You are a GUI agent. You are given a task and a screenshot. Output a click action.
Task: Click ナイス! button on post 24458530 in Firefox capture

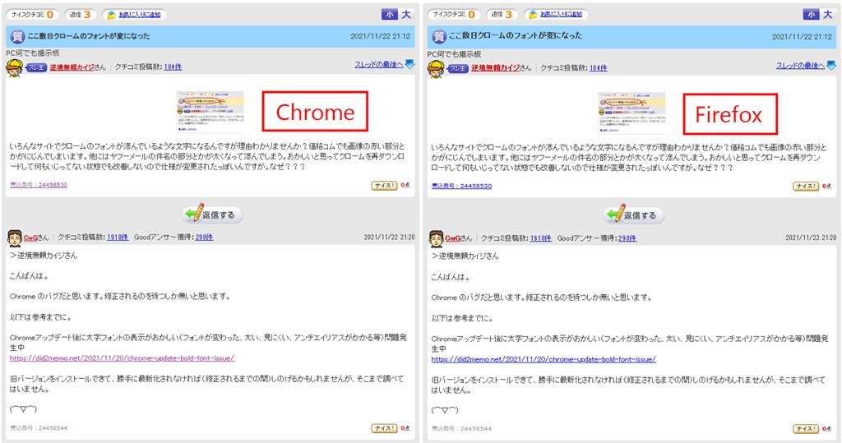point(806,187)
